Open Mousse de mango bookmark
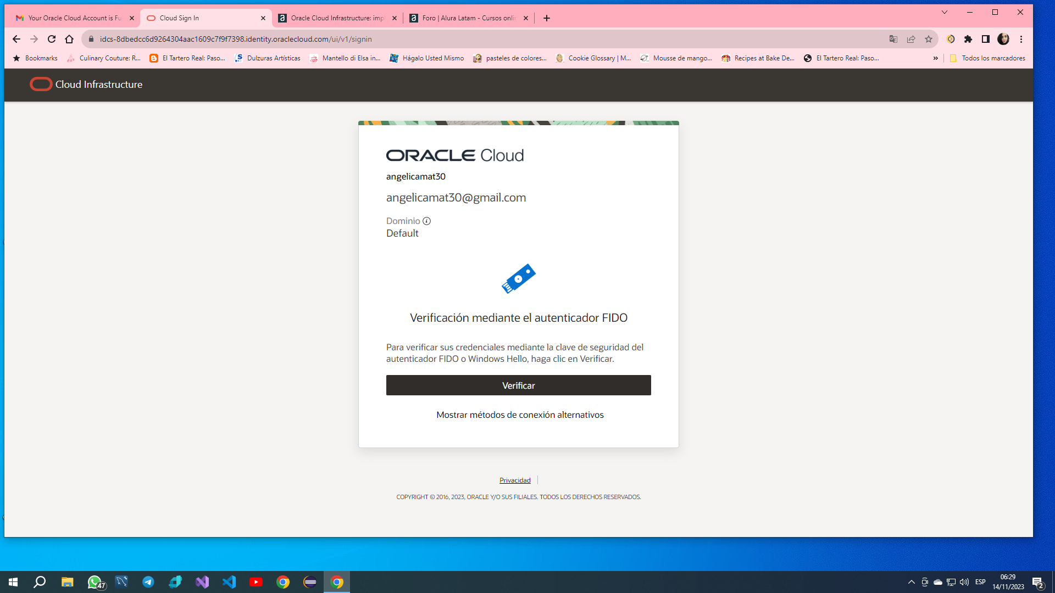This screenshot has width=1055, height=593. 676,58
